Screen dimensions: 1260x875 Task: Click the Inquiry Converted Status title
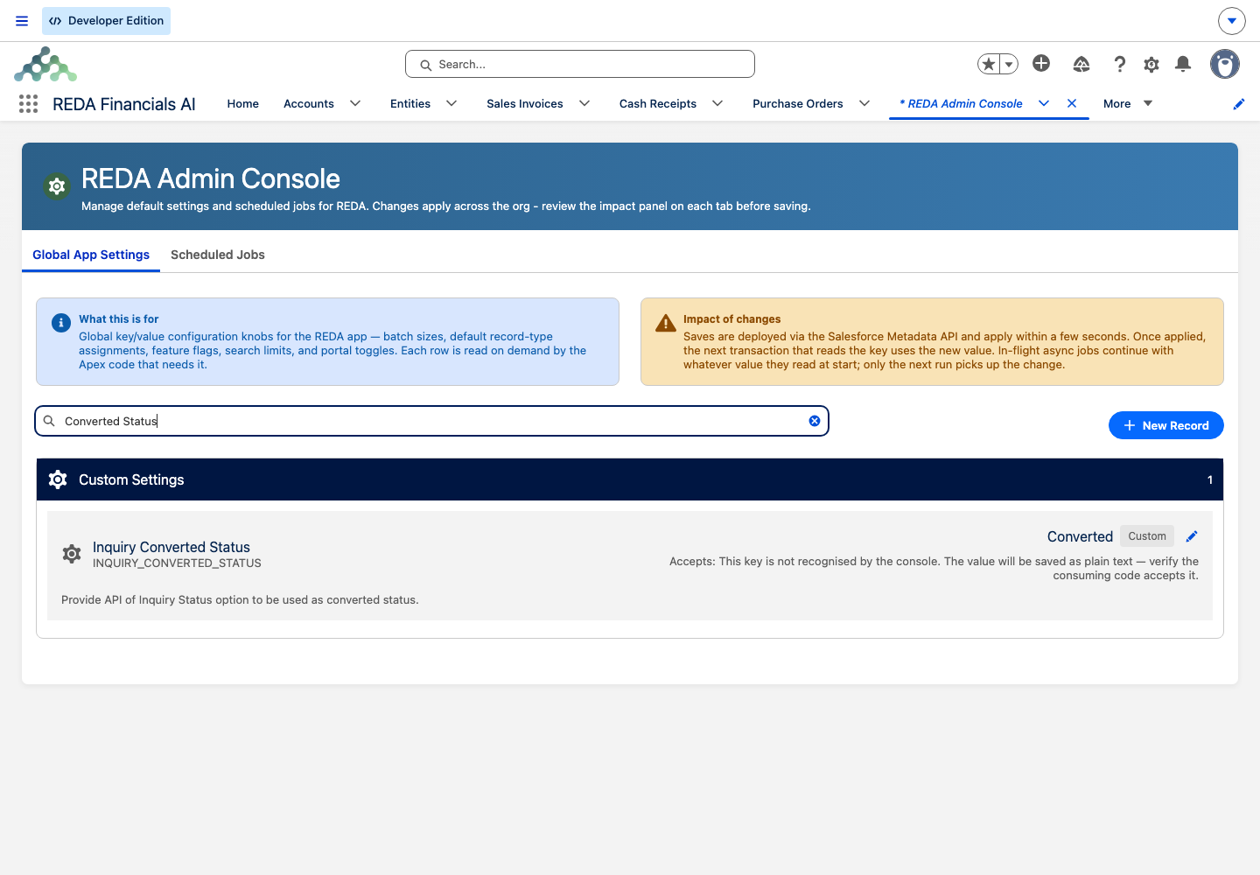(171, 547)
